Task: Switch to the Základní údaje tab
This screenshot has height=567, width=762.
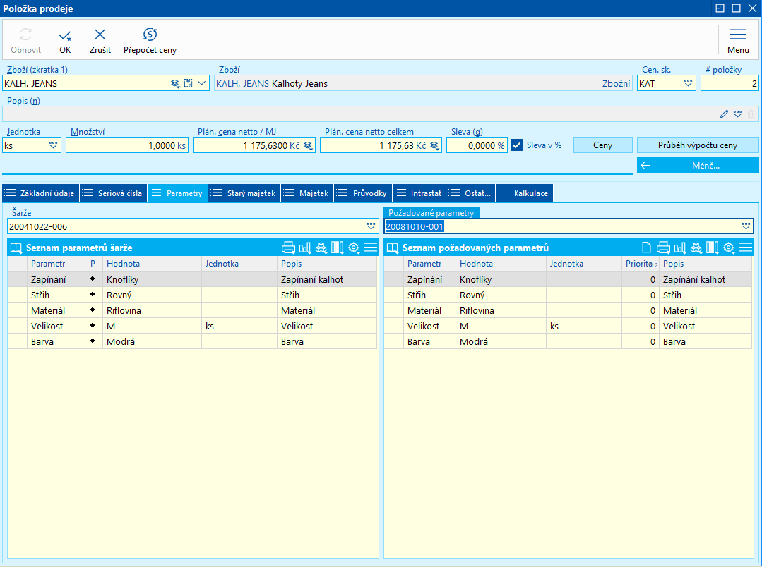Action: point(40,193)
